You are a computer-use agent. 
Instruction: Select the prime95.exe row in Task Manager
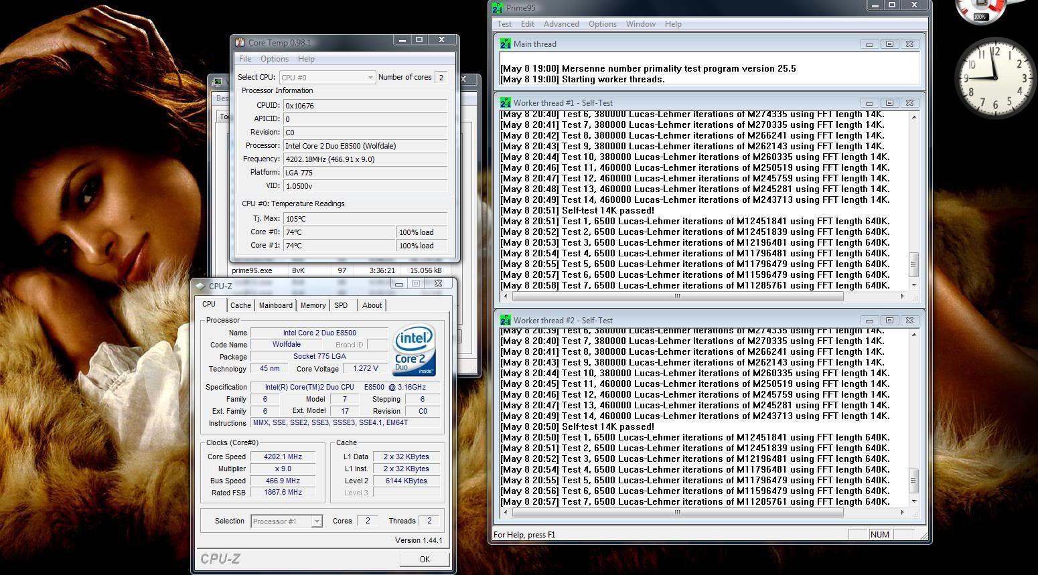click(x=338, y=270)
